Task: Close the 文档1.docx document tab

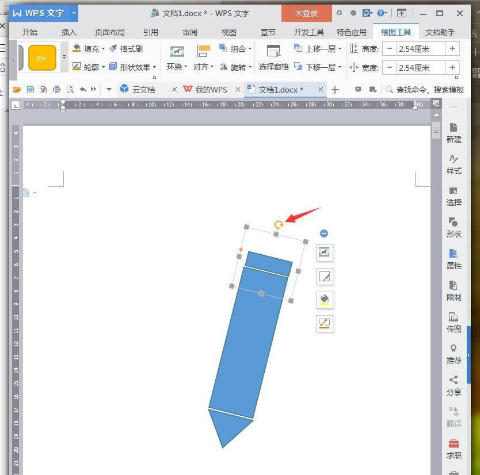Action: [321, 90]
